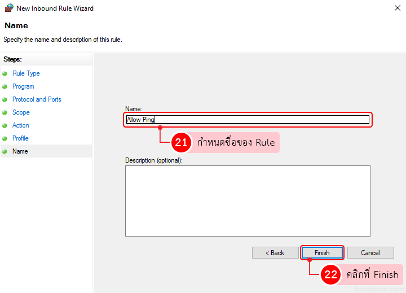Select the Scope step label
406x293 pixels.
click(21, 112)
